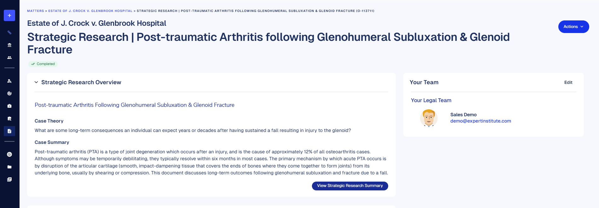The image size is (599, 208).
Task: Open the person search icon in sidebar
Action: (9, 81)
